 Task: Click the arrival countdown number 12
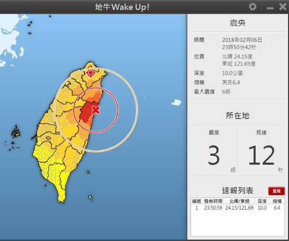262,156
